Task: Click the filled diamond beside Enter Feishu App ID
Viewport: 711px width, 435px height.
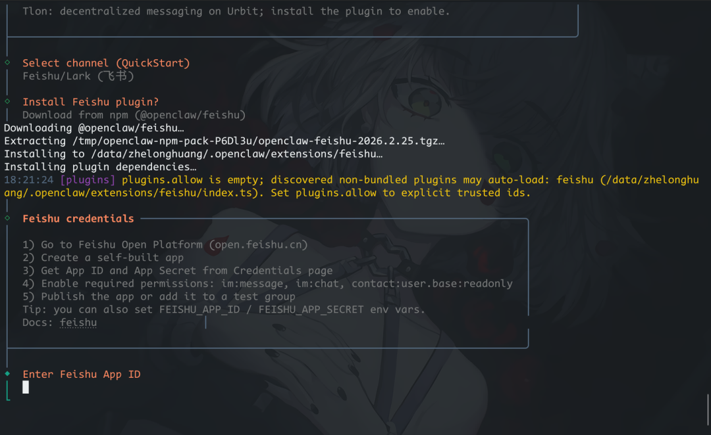Action: [x=7, y=374]
